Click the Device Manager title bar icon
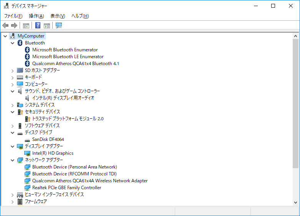 pos(6,6)
